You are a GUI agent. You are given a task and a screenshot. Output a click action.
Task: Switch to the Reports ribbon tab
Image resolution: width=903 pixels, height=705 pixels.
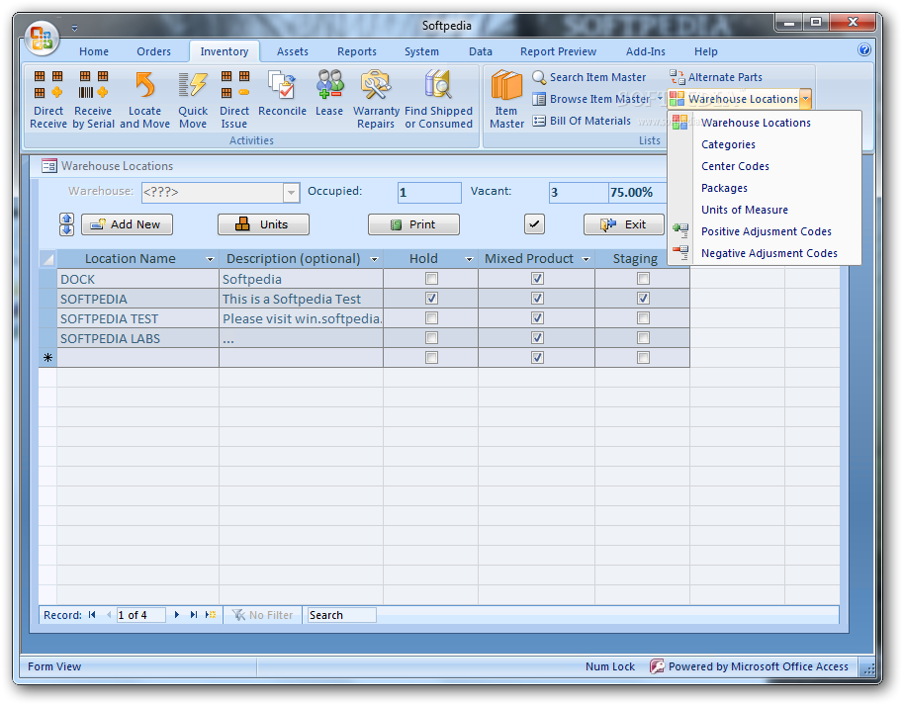point(356,51)
